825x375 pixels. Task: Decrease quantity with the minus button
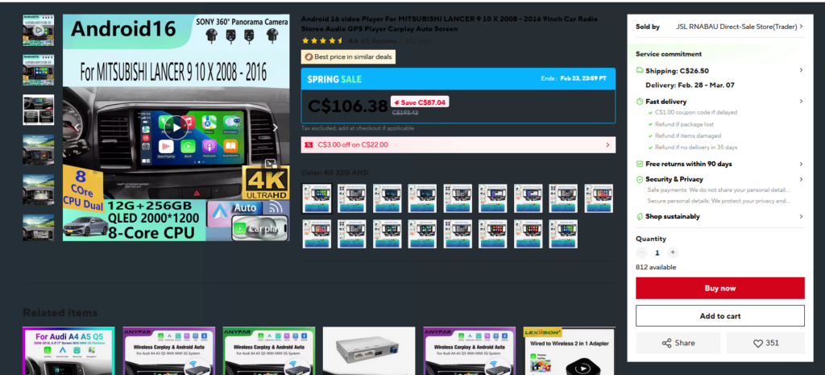pos(642,252)
